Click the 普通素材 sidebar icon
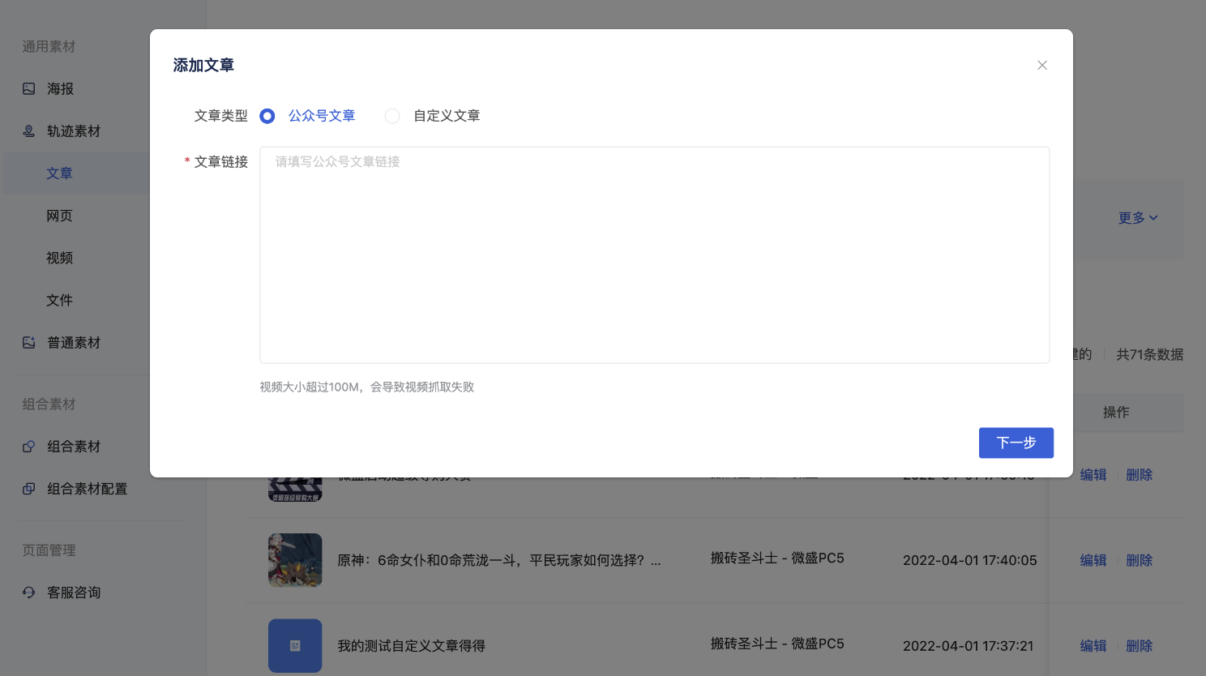This screenshot has width=1206, height=676. pyautogui.click(x=29, y=342)
